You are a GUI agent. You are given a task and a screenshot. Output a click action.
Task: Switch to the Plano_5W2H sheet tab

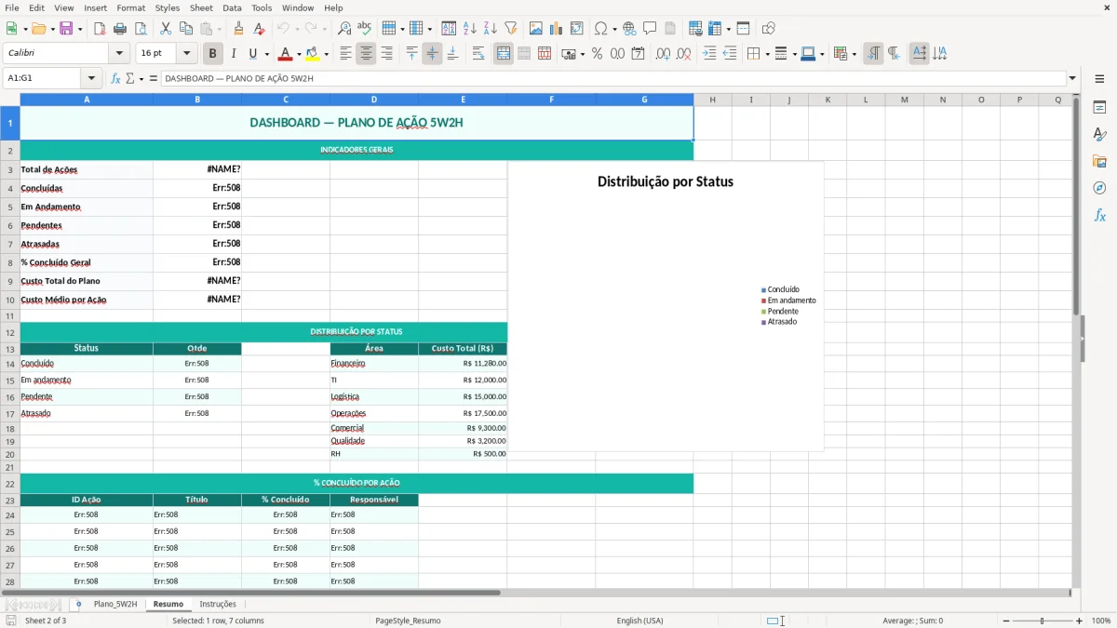[x=115, y=604]
